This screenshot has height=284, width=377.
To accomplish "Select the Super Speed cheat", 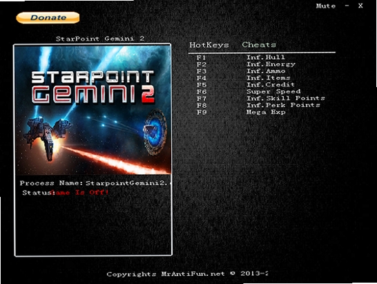I will [x=273, y=92].
